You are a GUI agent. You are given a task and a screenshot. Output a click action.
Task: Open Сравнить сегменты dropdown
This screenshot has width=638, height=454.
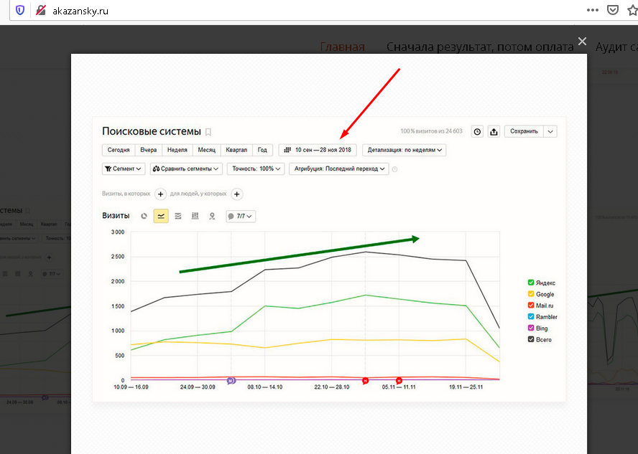[x=186, y=169]
